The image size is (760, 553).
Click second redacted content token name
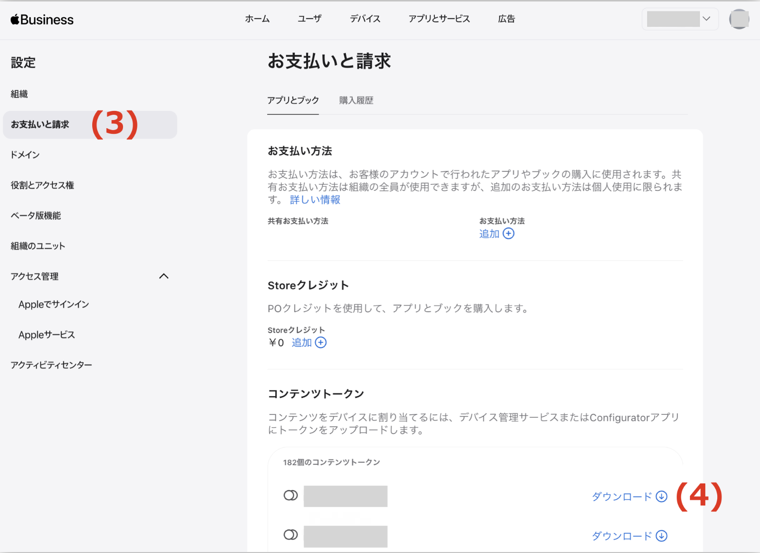[x=345, y=536]
